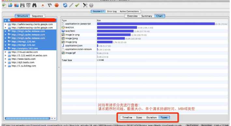
Task: Click the pencil Edit request icon
Action: [71, 5]
